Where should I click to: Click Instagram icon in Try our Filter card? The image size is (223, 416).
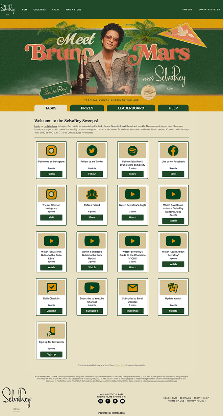pos(51,194)
